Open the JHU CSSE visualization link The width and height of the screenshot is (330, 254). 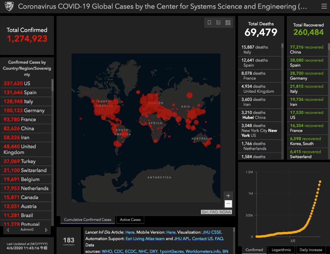point(212,232)
